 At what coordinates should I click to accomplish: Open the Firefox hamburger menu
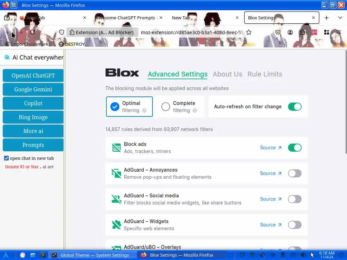[x=339, y=32]
